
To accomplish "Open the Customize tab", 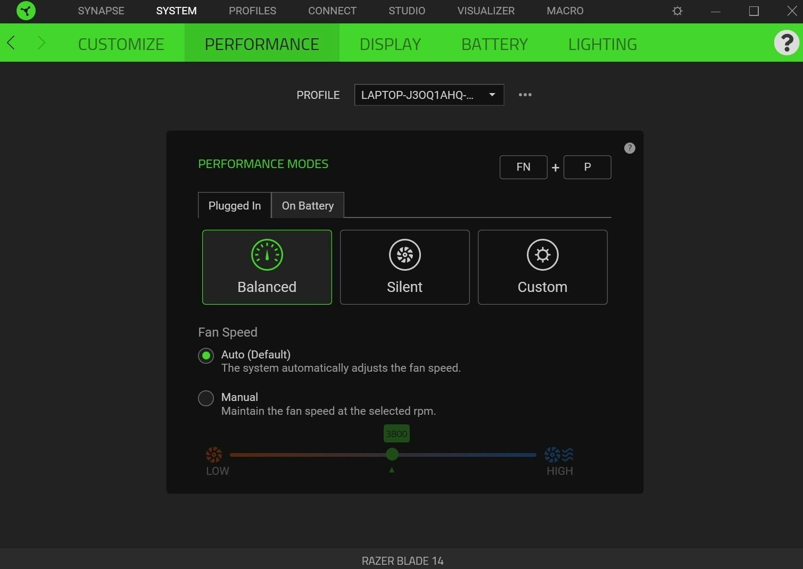I will [x=121, y=44].
